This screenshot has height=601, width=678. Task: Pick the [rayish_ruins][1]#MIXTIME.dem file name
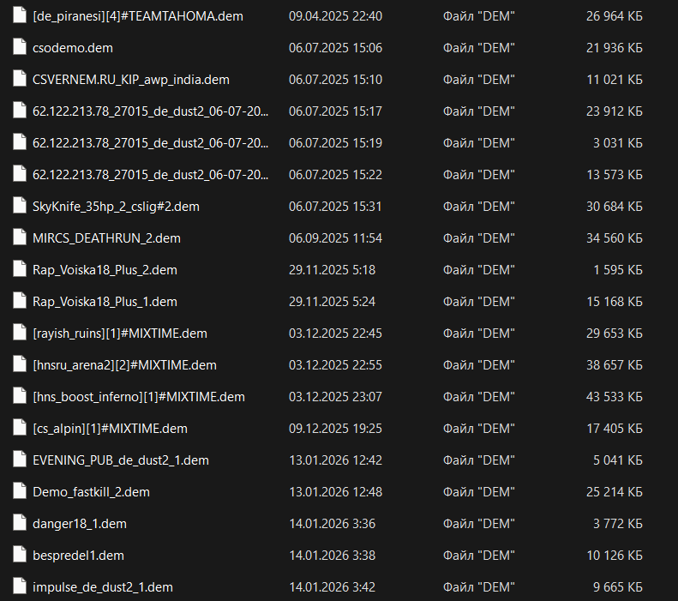(x=119, y=334)
